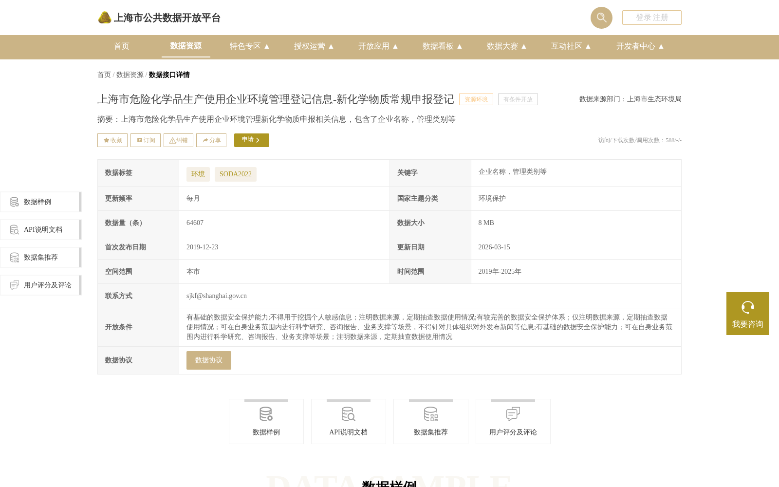Image resolution: width=779 pixels, height=487 pixels.
Task: Share the dataset via 分享 button
Action: 211,140
